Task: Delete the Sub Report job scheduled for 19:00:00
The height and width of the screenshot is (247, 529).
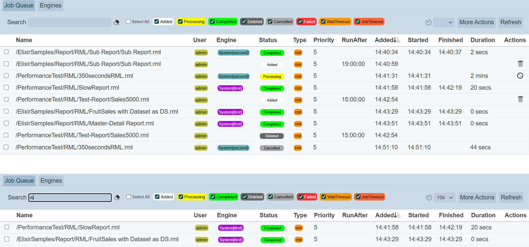Action: pos(520,64)
